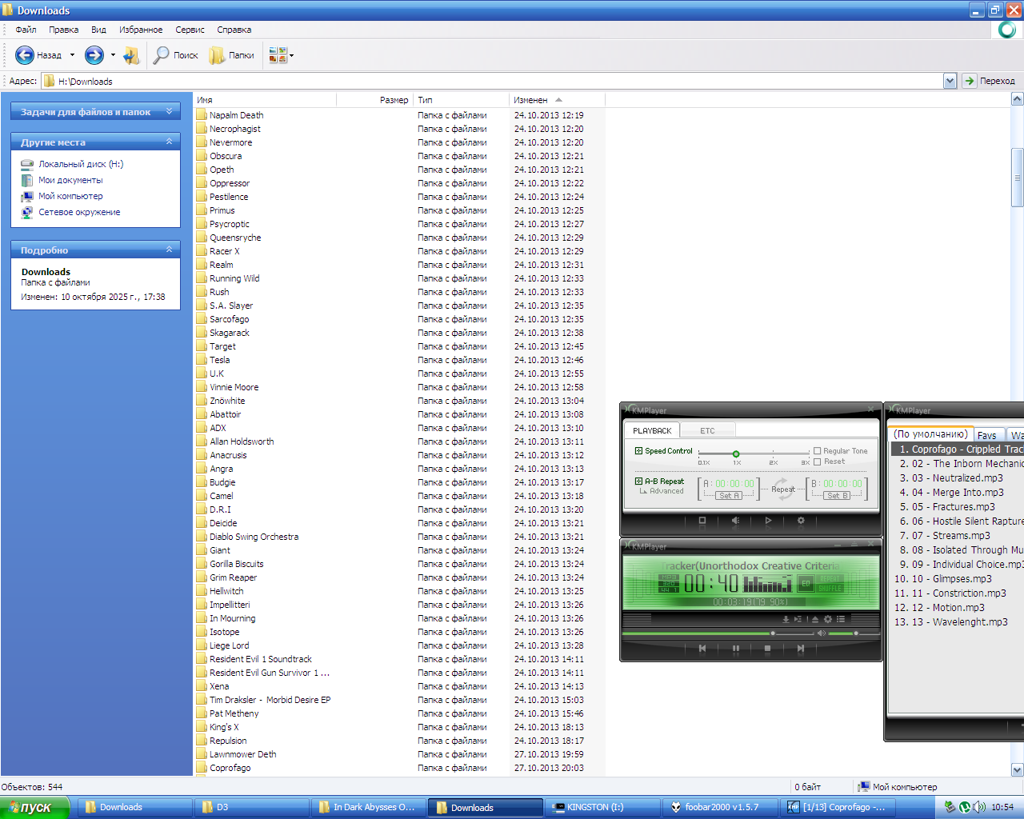Switch to the ETC tab in KMPlayer
This screenshot has height=819, width=1024.
707,431
